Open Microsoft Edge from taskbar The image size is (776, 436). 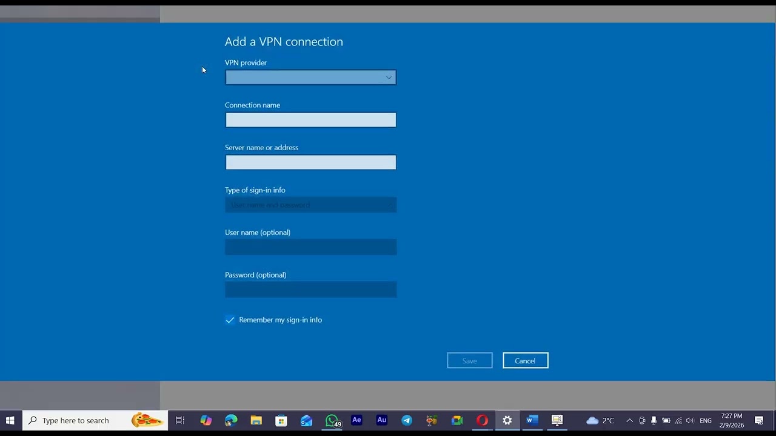pyautogui.click(x=231, y=420)
